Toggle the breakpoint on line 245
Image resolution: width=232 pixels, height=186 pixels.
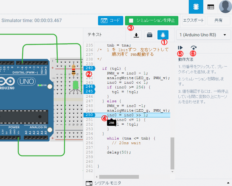(x=89, y=92)
